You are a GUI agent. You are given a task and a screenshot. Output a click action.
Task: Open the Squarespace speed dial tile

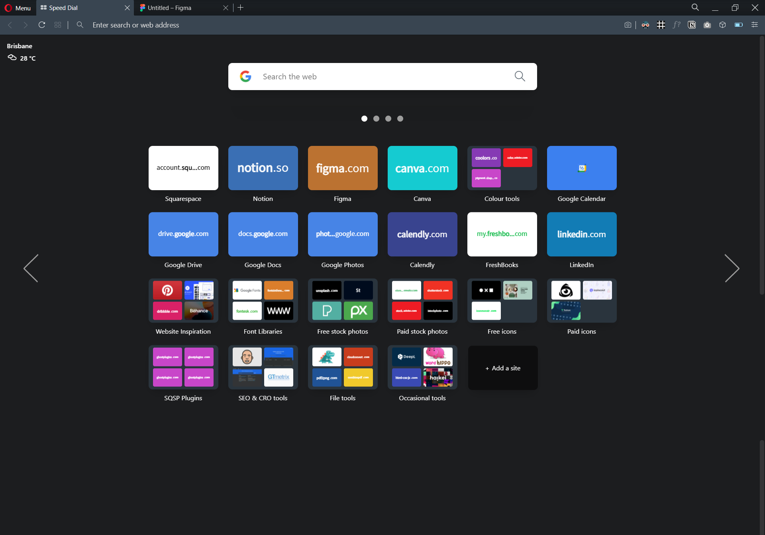(183, 168)
